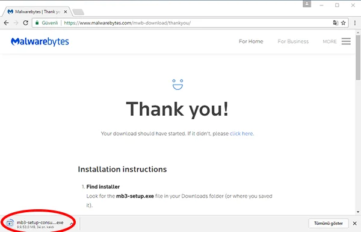Close the Malwarebytes Thank you tab
The image size is (361, 232).
point(66,11)
